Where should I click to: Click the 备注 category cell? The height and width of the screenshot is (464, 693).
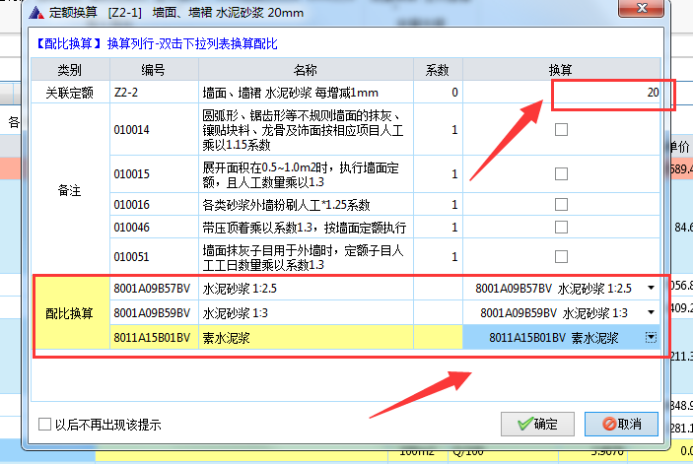pos(70,190)
